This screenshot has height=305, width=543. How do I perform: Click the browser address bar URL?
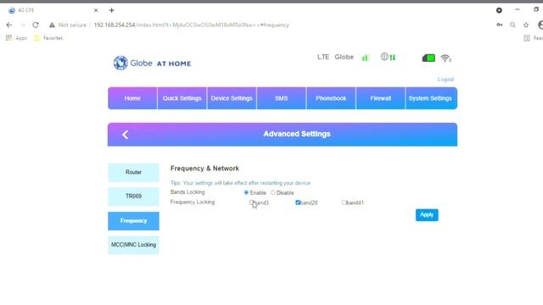(x=192, y=25)
